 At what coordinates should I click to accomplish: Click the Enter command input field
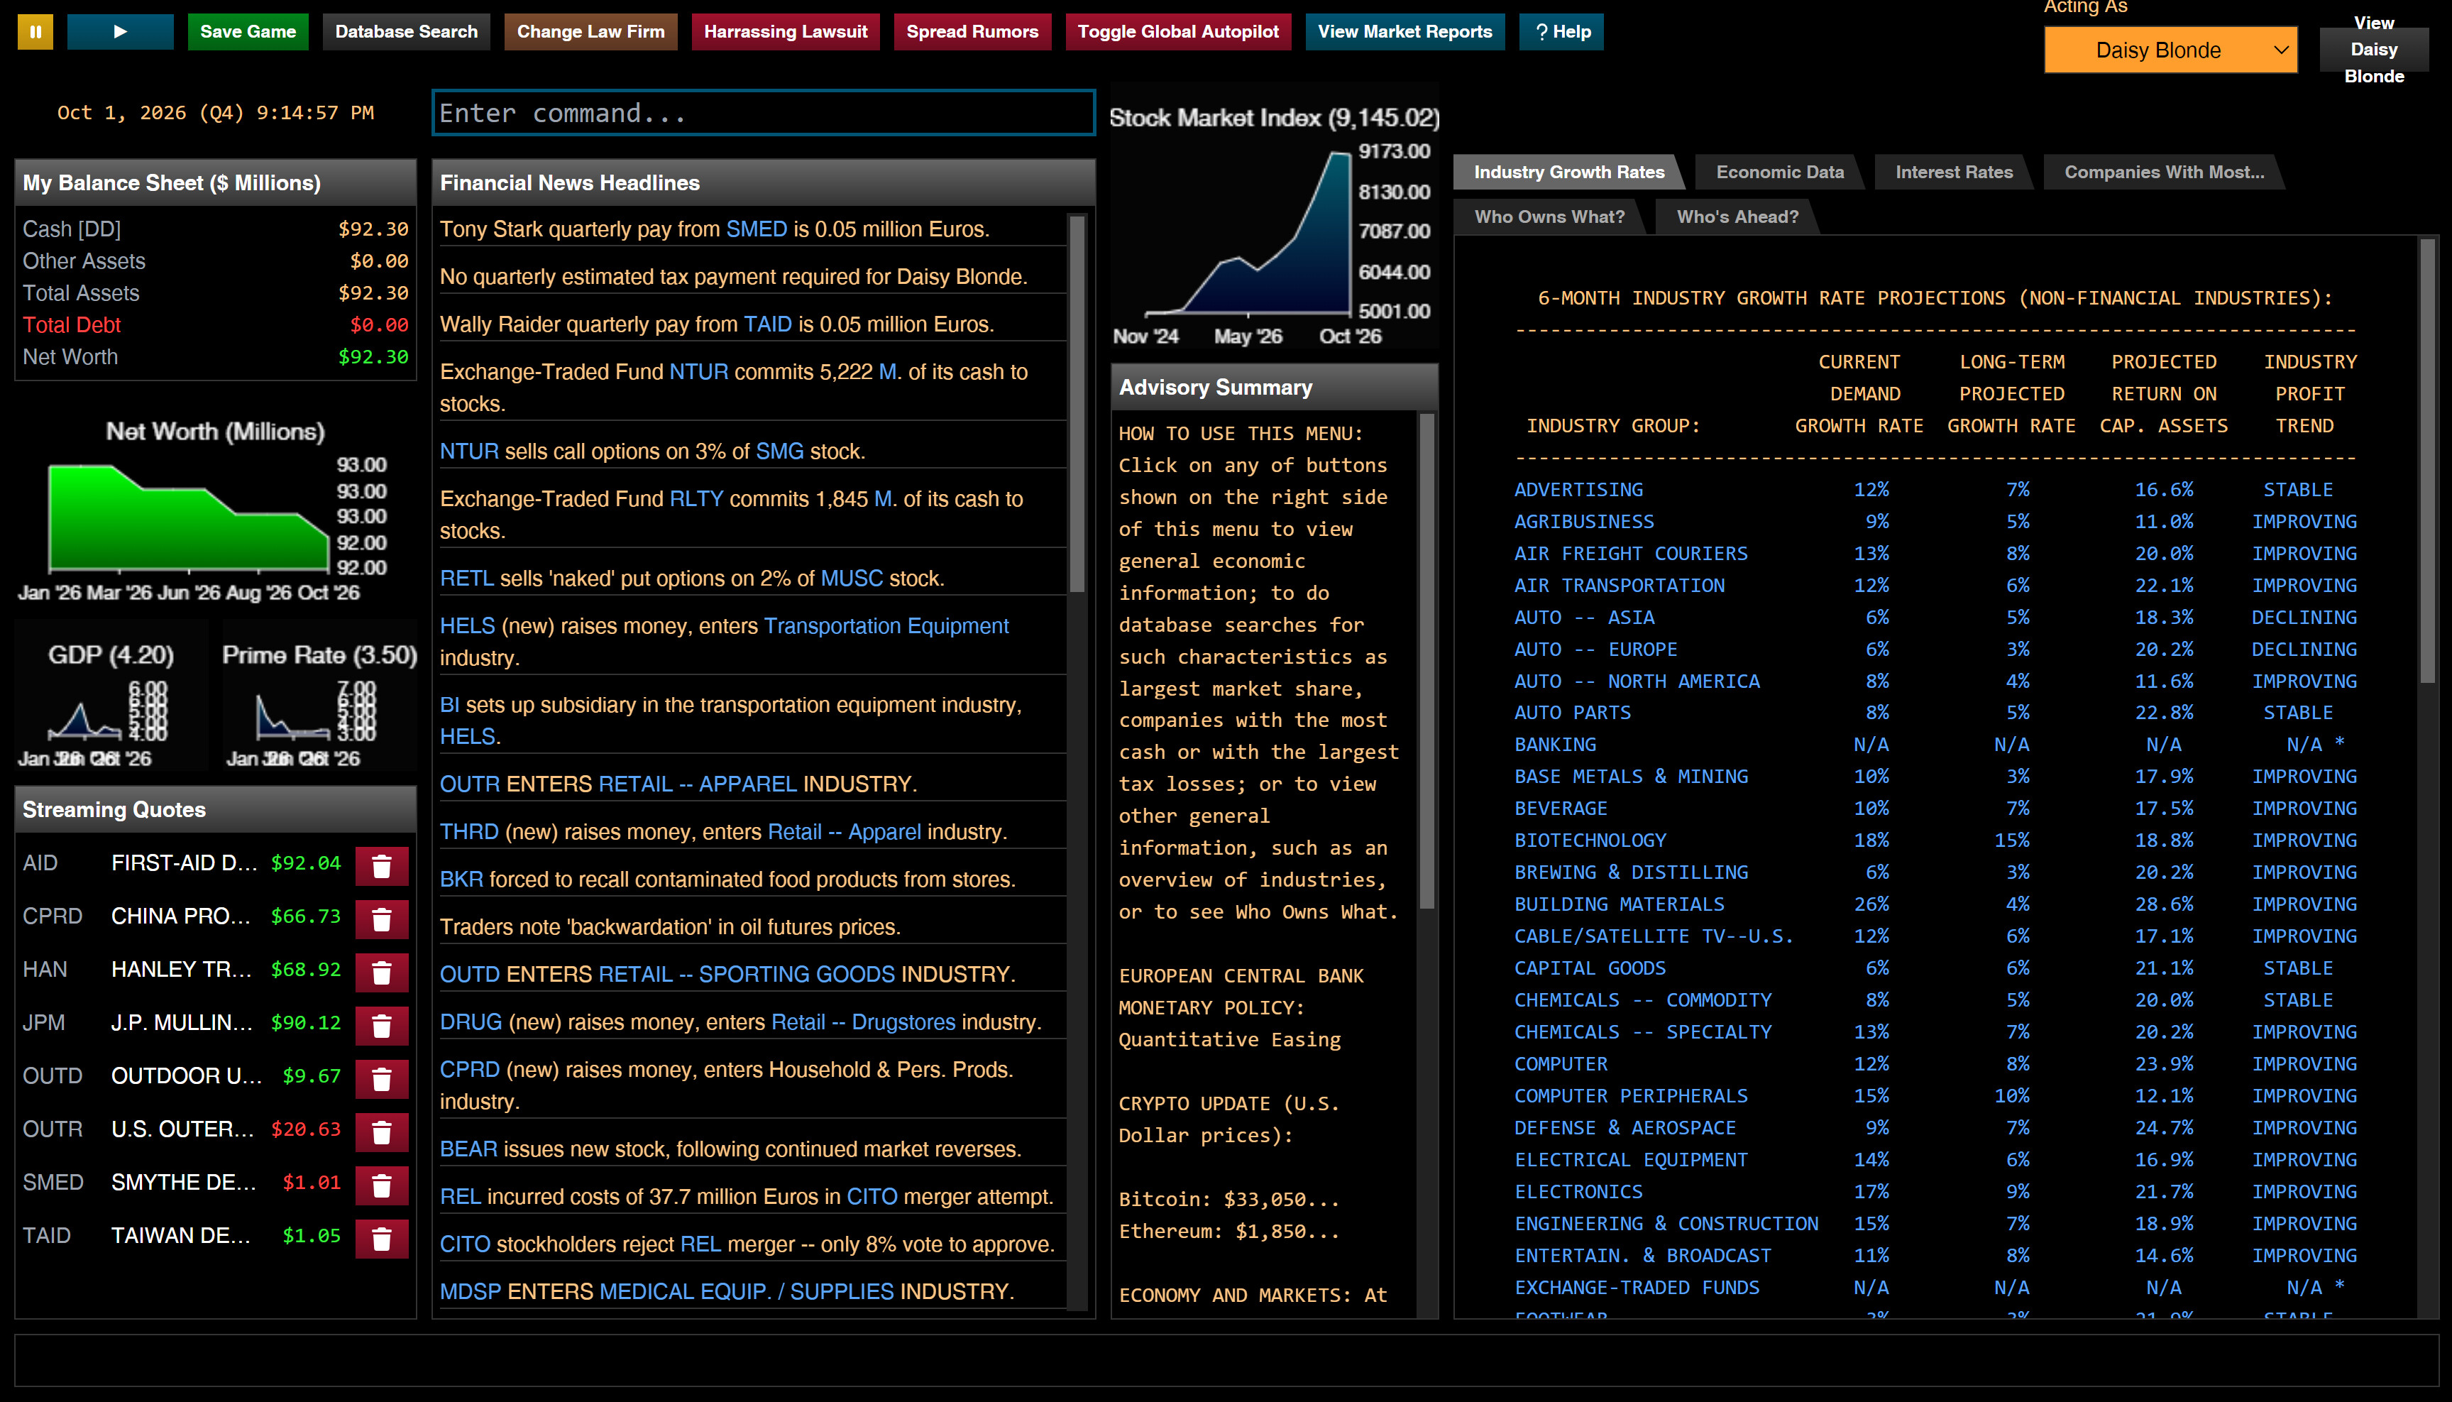[x=764, y=113]
